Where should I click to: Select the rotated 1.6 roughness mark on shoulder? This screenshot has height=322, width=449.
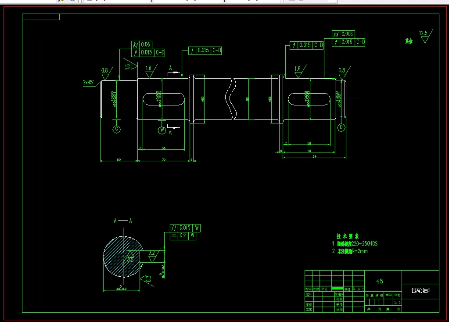click(131, 65)
